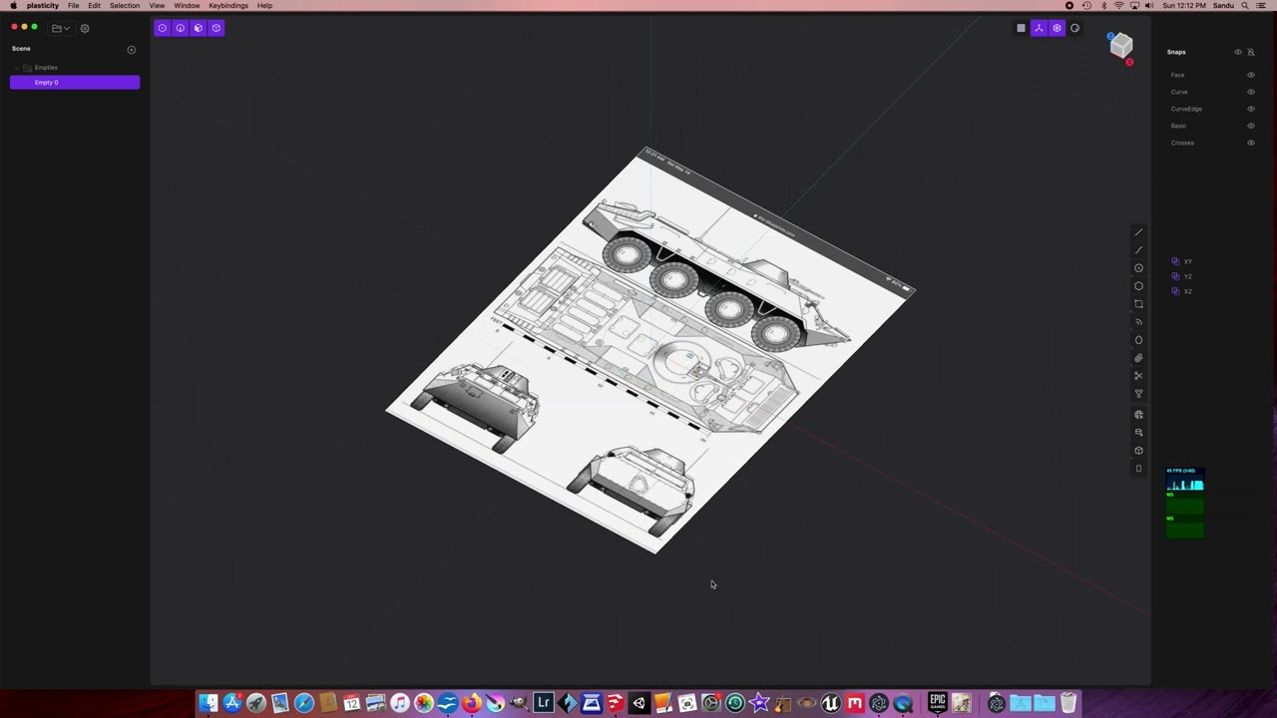Open the plasticity app menu

click(x=43, y=6)
